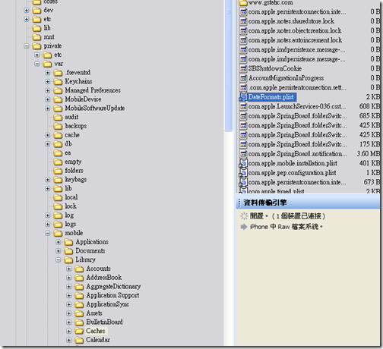Screen dimensions: 383x349
Task: Expand the Caches folder node
Action: [69, 331]
